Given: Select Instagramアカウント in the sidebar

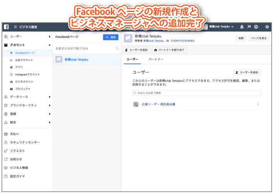Looking at the screenshot, I should click(27, 74).
